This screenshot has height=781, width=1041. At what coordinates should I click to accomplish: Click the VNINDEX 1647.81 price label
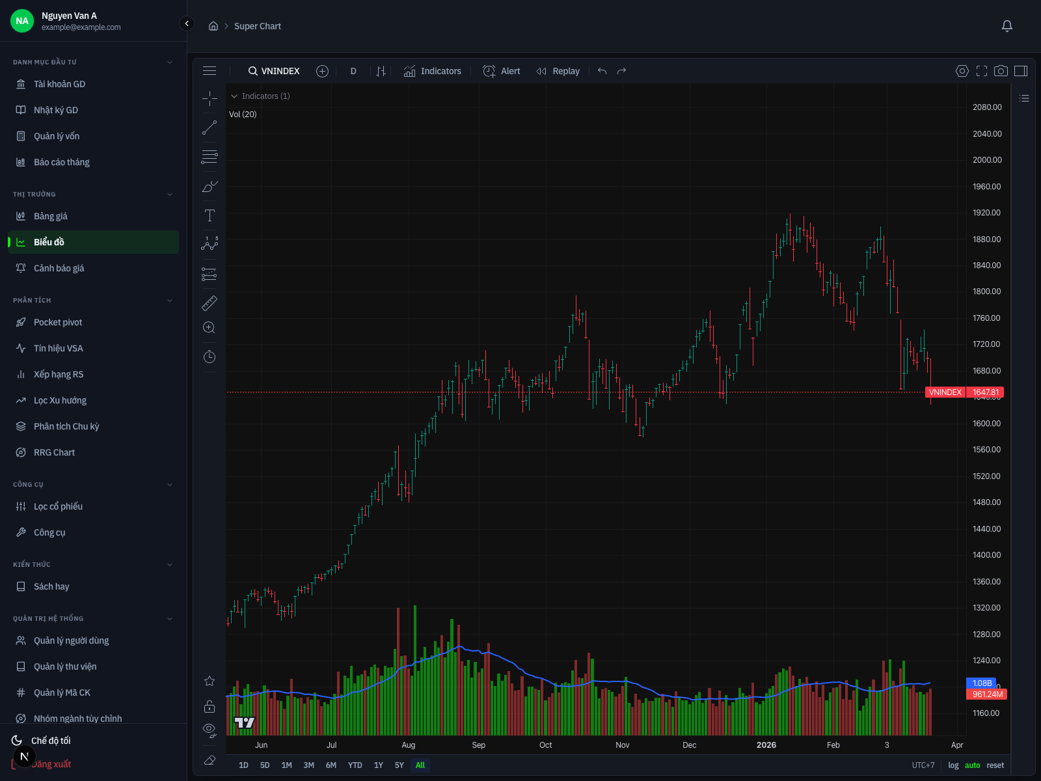click(x=965, y=392)
